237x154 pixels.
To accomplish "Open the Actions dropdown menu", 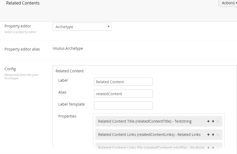I will (228, 3).
